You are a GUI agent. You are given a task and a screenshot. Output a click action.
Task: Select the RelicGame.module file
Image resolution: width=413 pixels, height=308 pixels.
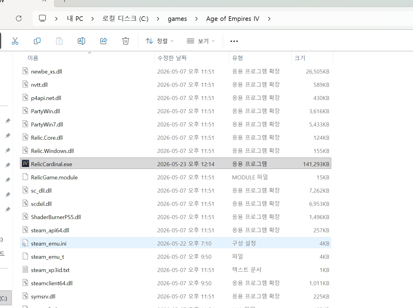(175, 177)
